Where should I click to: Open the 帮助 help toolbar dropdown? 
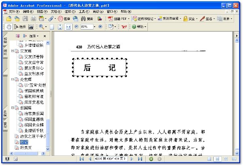coord(139,27)
